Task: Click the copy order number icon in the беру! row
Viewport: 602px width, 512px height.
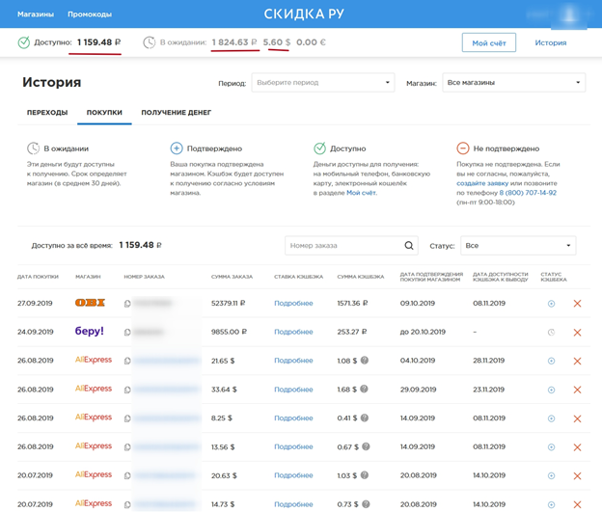Action: pos(127,333)
